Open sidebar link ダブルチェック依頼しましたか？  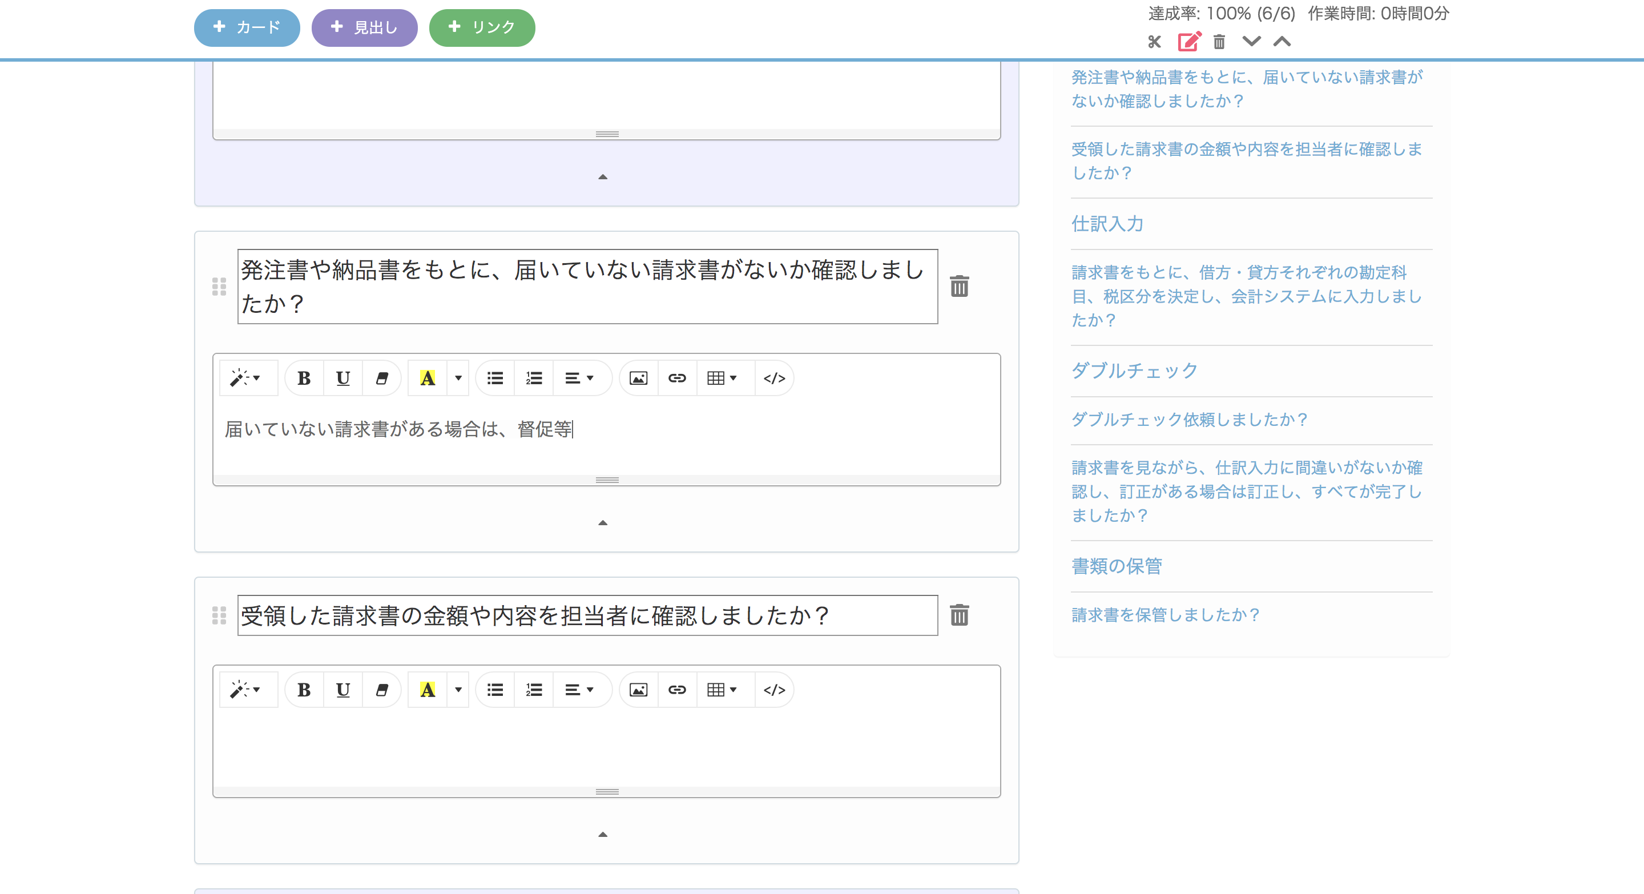click(1190, 419)
